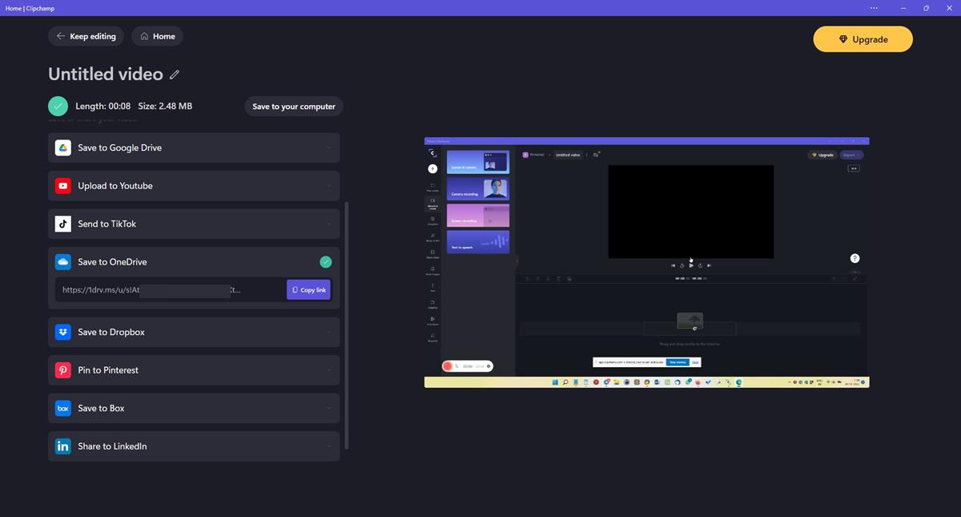Click the TikTok logo icon
The width and height of the screenshot is (961, 517).
[62, 224]
